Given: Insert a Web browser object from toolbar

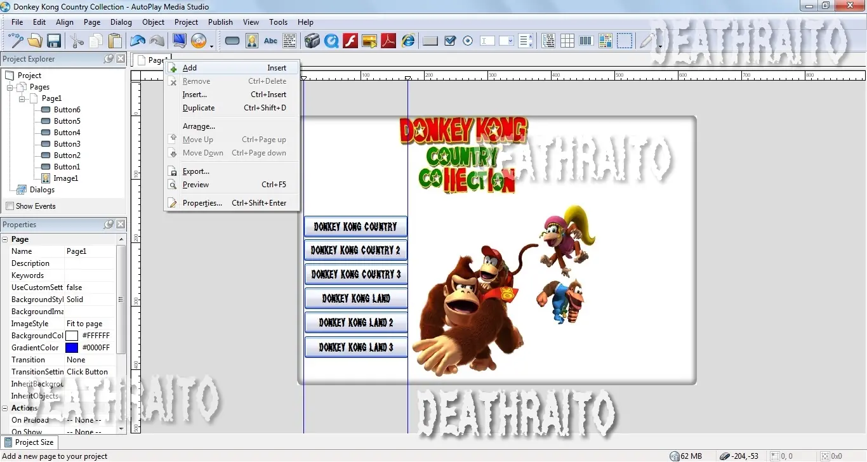Looking at the screenshot, I should pos(408,41).
